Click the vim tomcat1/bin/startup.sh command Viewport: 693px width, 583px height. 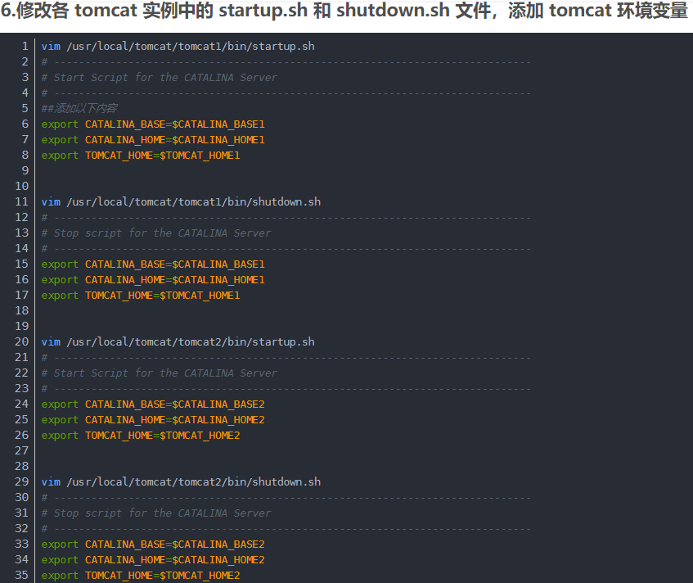click(x=178, y=47)
